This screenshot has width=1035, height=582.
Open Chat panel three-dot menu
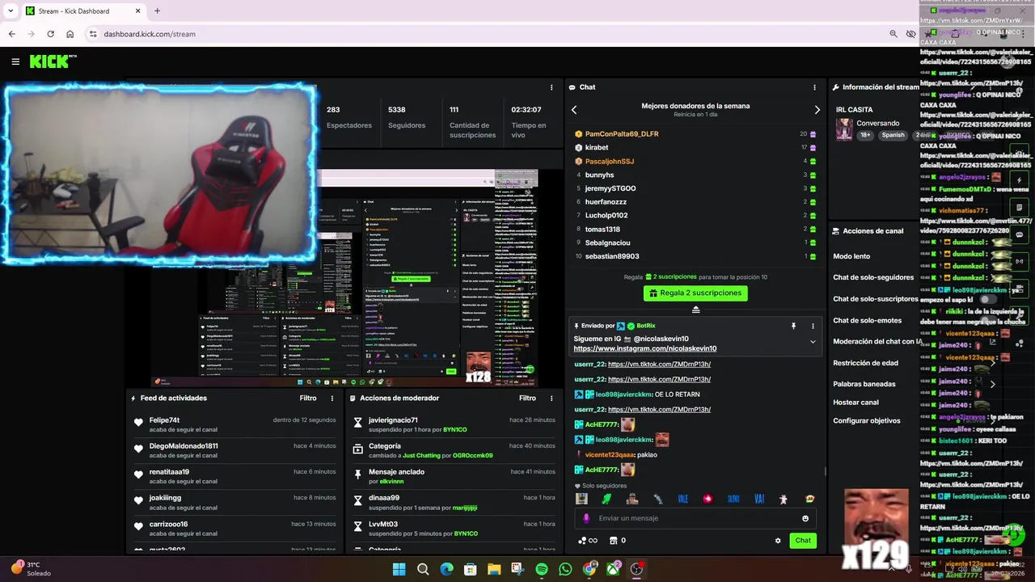(814, 87)
